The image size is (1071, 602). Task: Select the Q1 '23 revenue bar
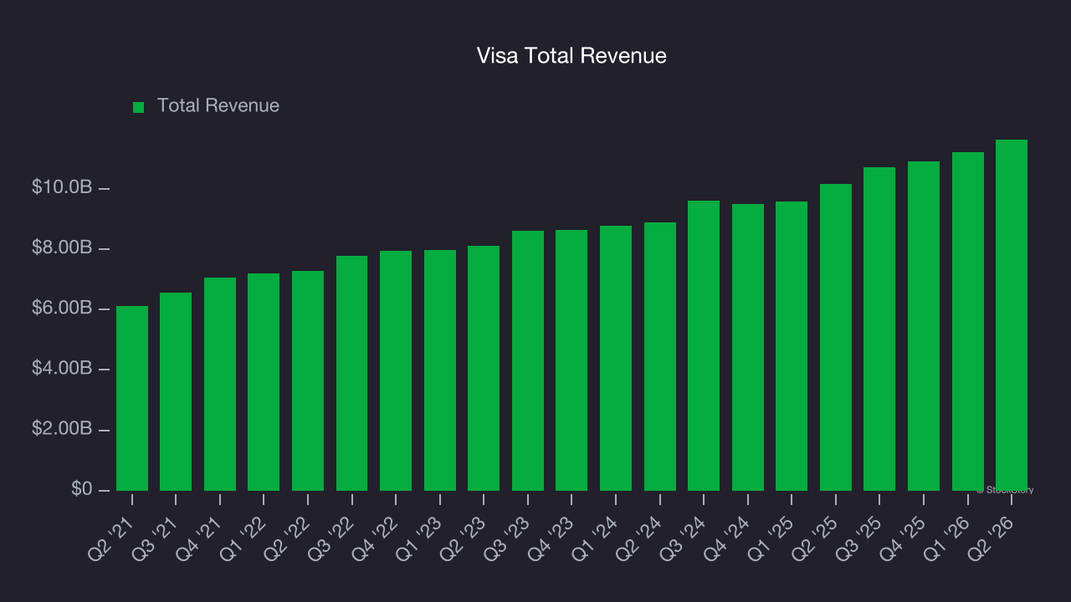click(440, 370)
